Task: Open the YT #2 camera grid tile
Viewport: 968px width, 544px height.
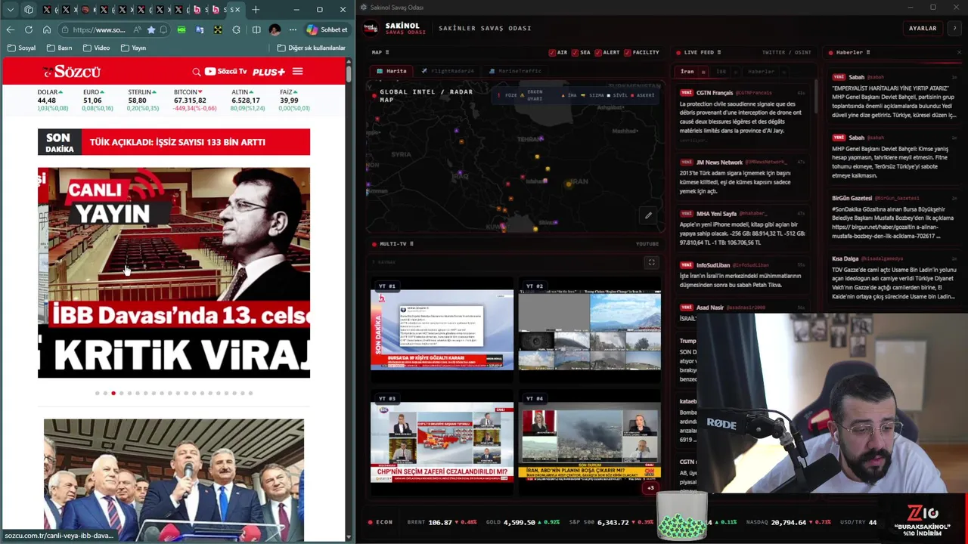Action: 589,329
